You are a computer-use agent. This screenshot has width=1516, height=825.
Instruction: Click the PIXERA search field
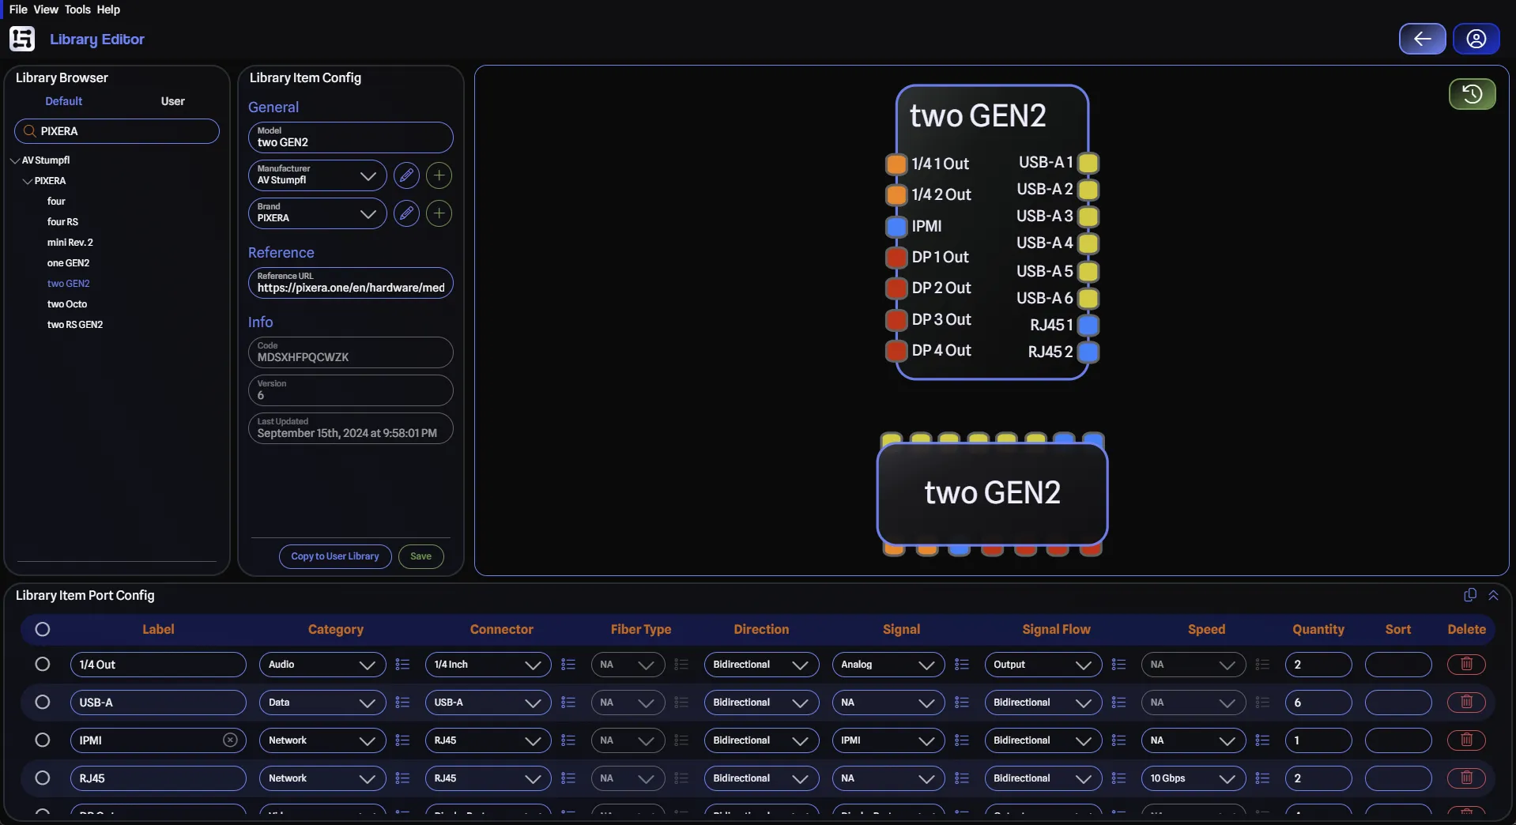click(x=117, y=131)
